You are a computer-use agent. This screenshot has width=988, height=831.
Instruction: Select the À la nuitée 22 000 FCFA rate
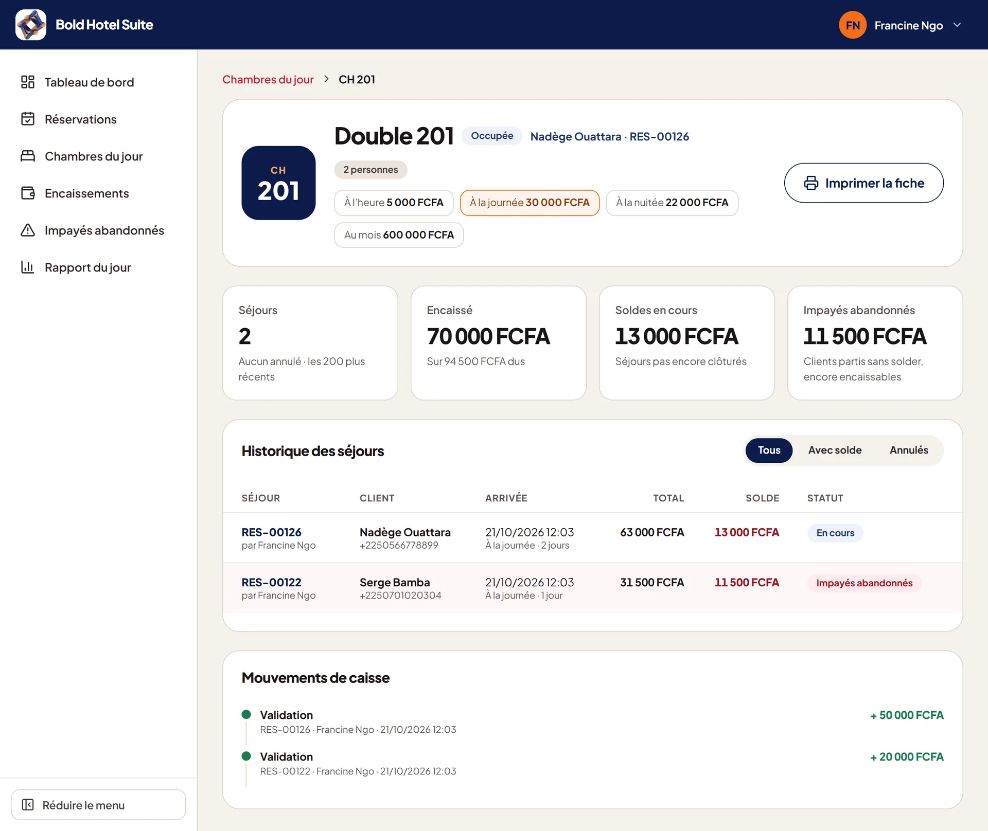pyautogui.click(x=672, y=203)
